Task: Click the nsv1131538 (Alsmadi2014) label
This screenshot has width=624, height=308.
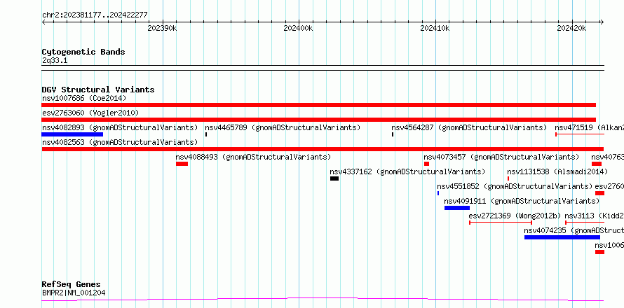Action: (x=557, y=171)
